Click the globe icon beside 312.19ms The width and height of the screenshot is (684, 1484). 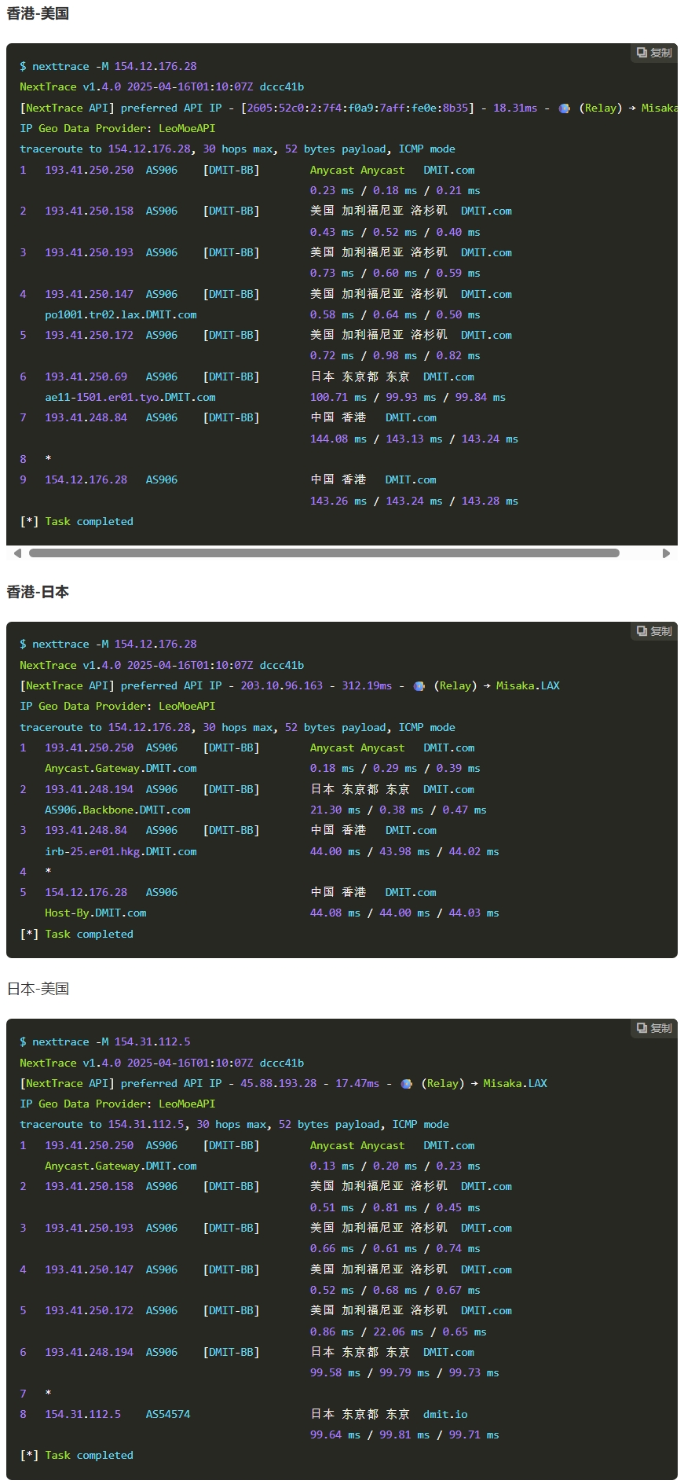click(x=419, y=686)
